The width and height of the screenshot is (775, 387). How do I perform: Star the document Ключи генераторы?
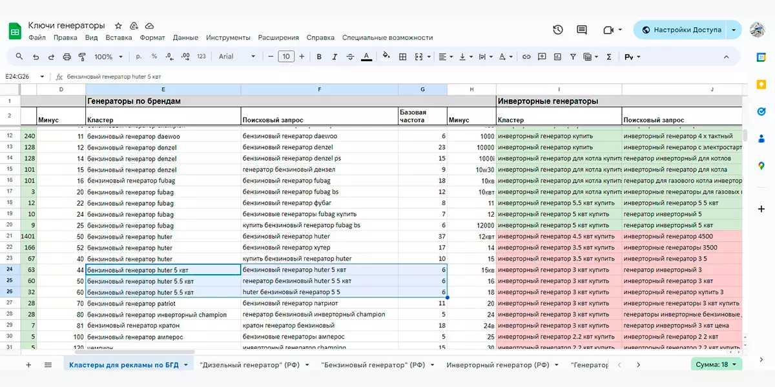pyautogui.click(x=118, y=26)
